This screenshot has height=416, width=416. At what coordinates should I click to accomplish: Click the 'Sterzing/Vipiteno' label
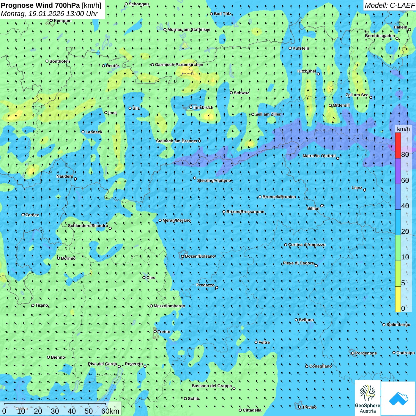click(x=214, y=180)
